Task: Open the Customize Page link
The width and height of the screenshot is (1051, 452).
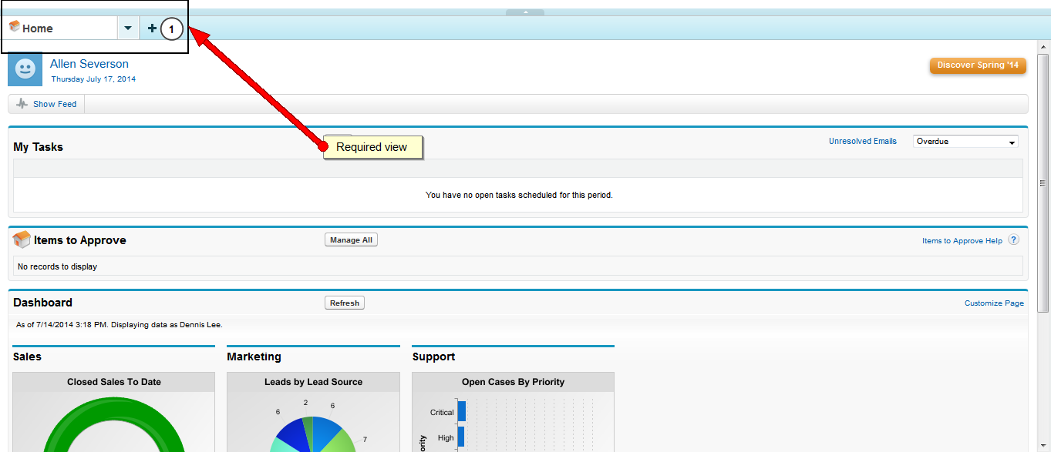Action: pos(994,303)
